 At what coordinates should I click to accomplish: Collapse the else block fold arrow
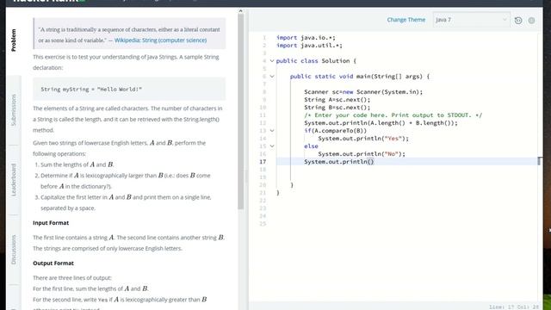272,146
